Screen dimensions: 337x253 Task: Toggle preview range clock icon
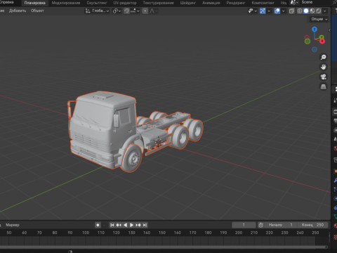[x=260, y=225]
